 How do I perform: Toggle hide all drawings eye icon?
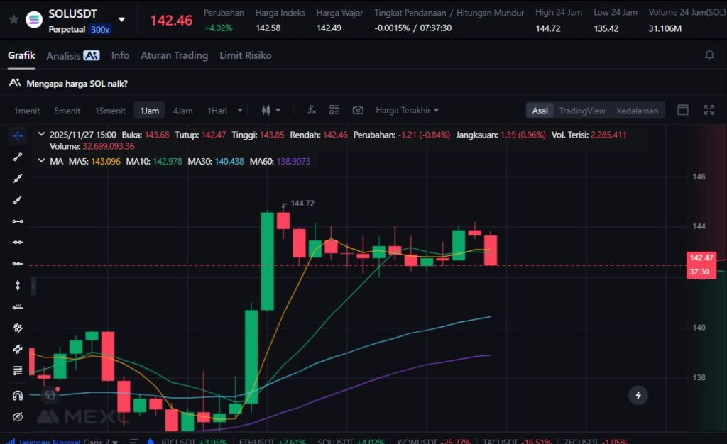coord(18,416)
